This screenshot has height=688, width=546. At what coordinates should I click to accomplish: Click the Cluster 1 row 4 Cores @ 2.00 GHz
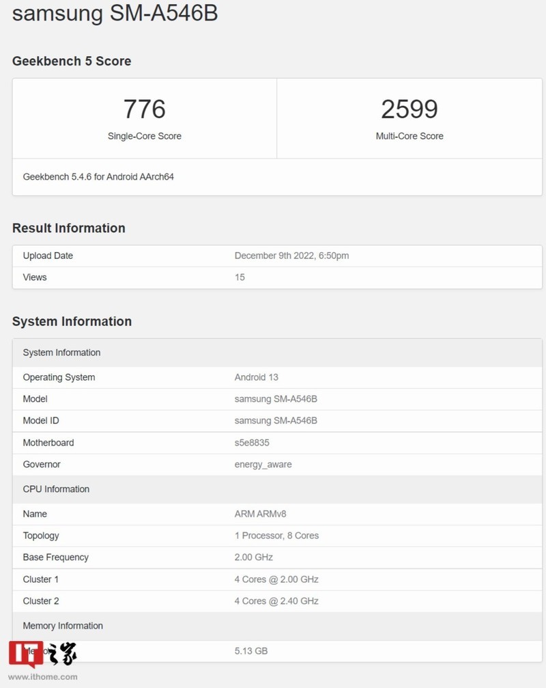point(276,579)
